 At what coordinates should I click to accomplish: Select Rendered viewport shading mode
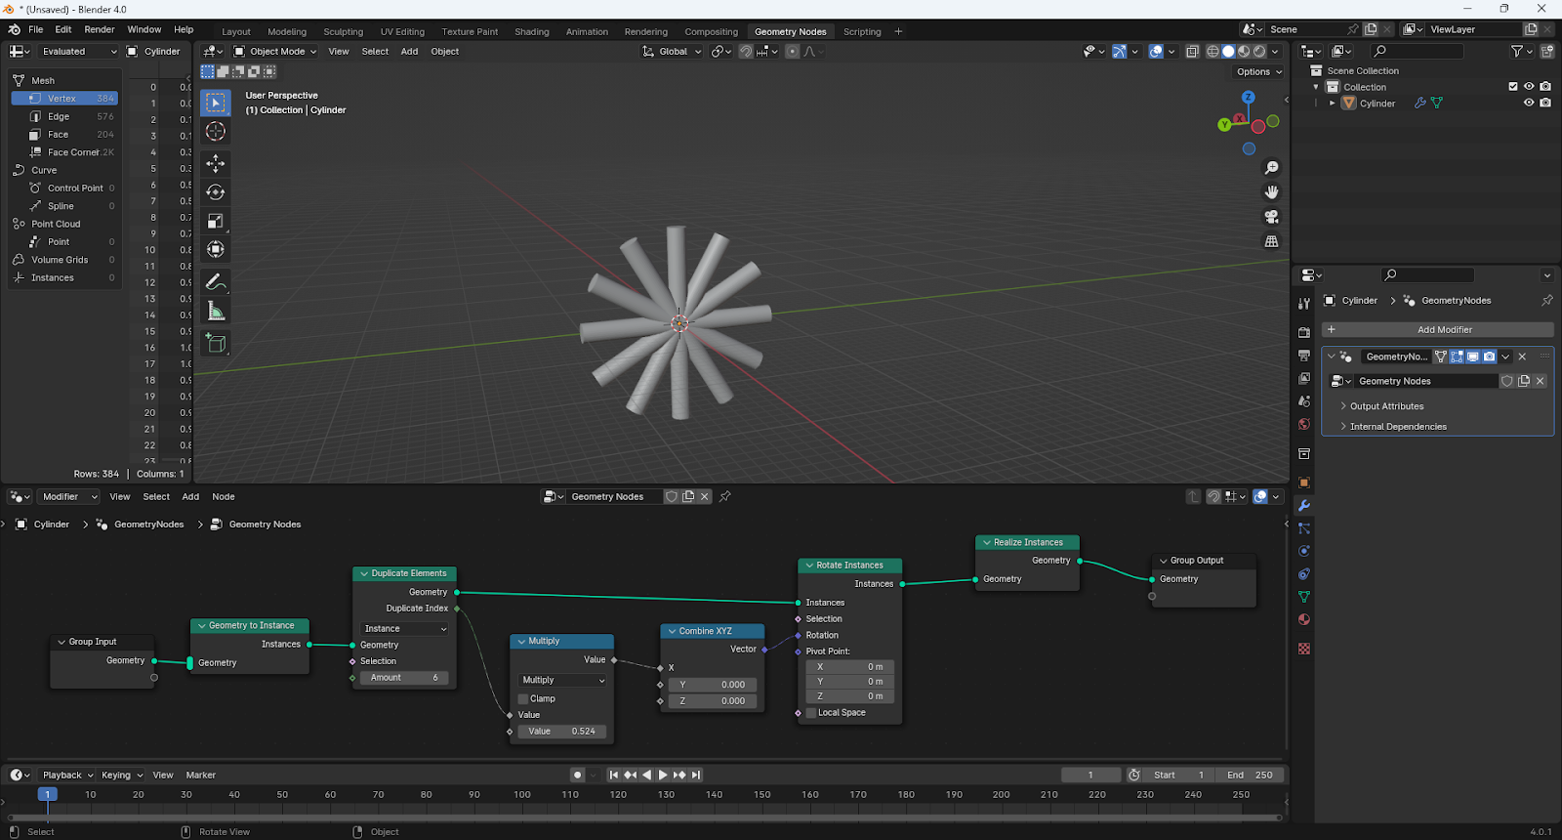coord(1259,52)
